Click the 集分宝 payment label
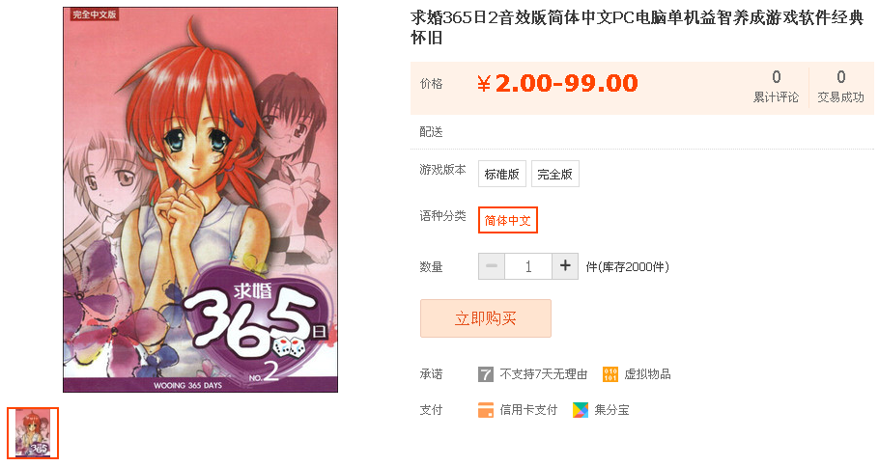The image size is (879, 466). click(x=611, y=410)
